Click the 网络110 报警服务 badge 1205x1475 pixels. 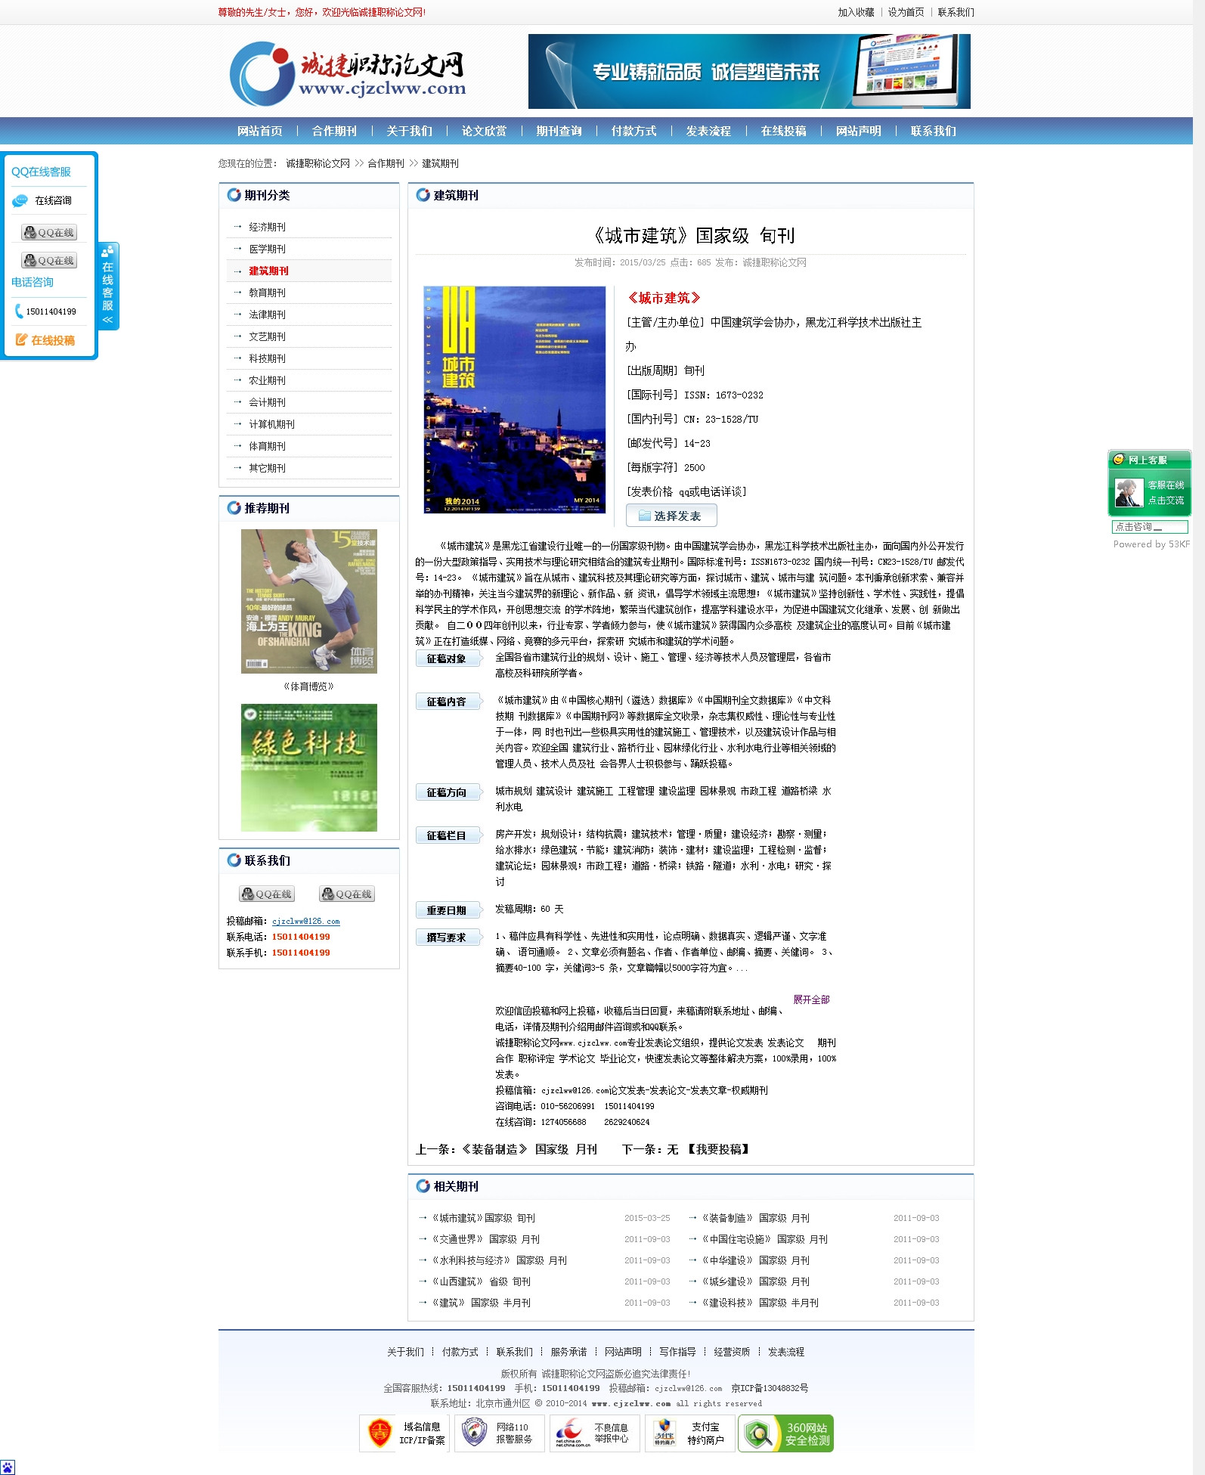[x=498, y=1433]
